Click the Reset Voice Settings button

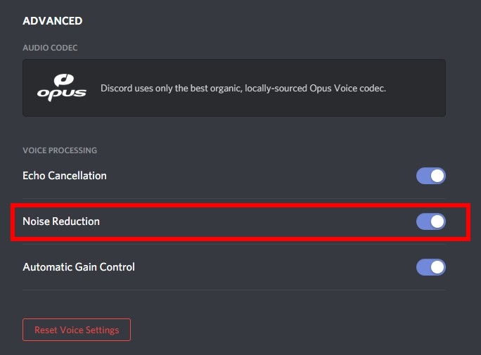77,330
